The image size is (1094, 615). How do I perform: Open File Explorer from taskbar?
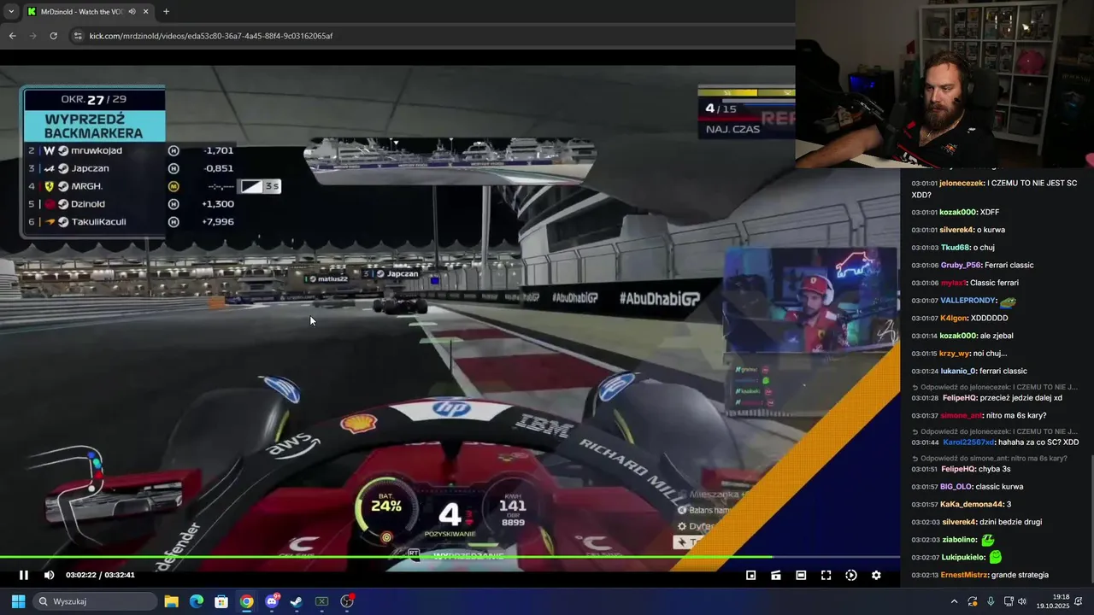click(171, 601)
